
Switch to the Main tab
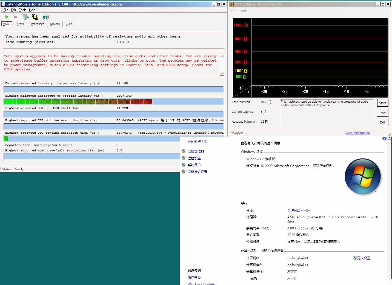(x=6, y=24)
